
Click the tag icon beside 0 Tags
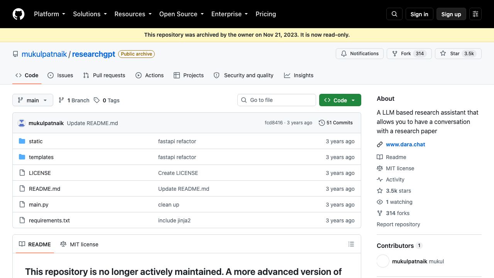96,100
